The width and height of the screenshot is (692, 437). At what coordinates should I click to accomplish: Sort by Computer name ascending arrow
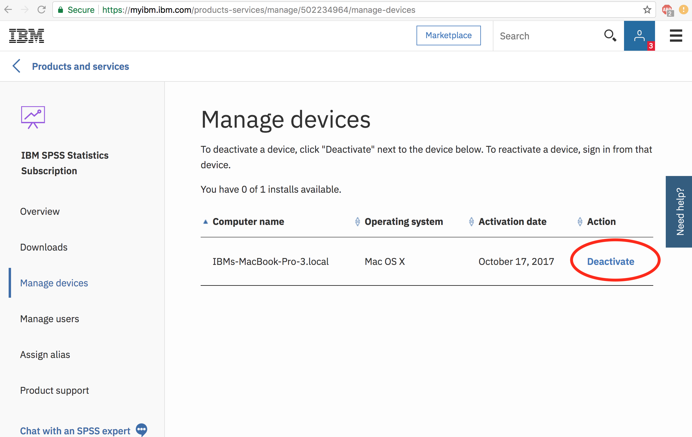coord(205,222)
